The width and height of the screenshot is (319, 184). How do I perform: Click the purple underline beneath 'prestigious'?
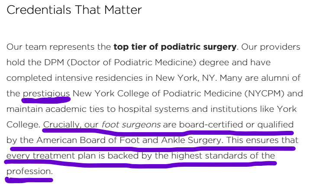(46, 100)
